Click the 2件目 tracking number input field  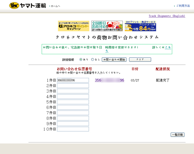73,86
